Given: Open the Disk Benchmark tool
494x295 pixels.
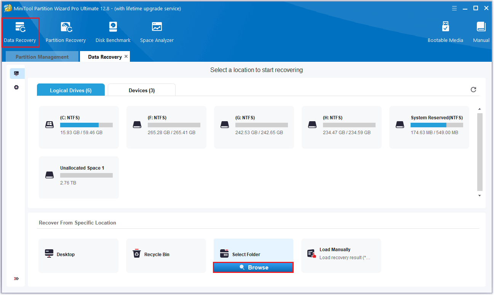Looking at the screenshot, I should pyautogui.click(x=113, y=32).
